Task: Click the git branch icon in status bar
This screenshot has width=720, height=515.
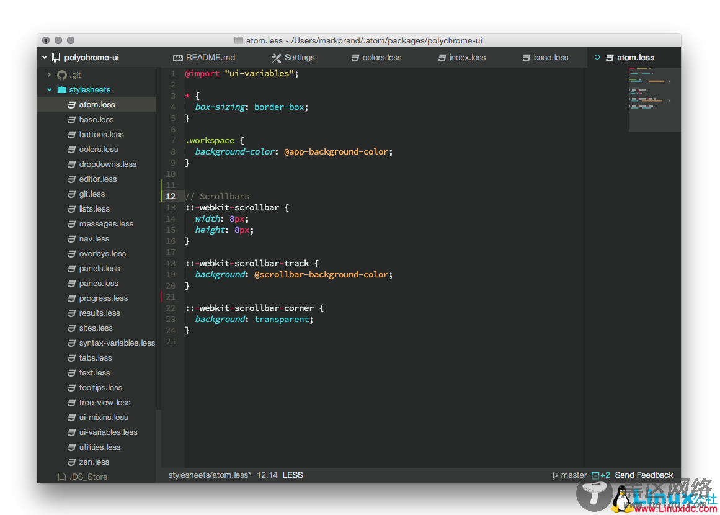Action: [x=554, y=475]
